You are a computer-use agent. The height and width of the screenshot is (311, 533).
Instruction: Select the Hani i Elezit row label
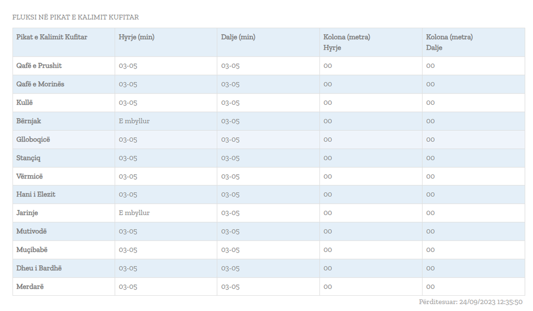point(36,194)
